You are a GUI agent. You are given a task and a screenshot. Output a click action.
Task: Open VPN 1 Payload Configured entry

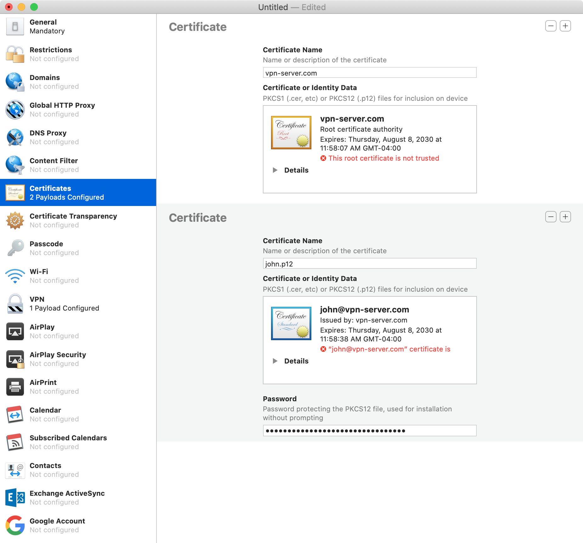[78, 304]
